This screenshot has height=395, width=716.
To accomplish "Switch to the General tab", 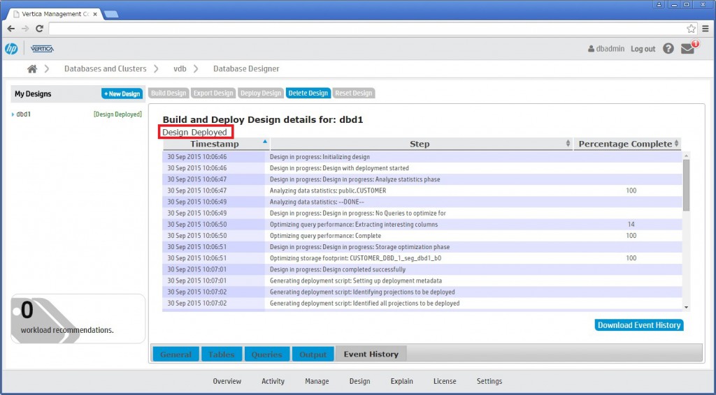I will point(176,354).
